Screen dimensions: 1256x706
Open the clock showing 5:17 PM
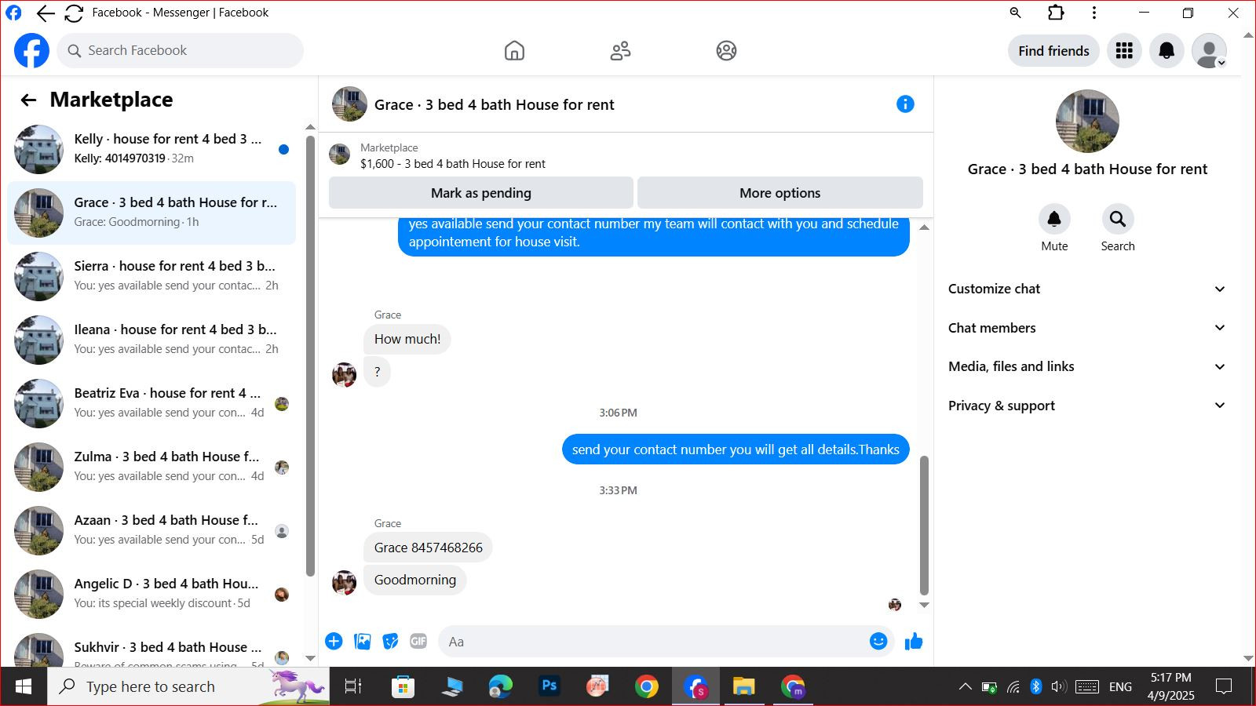[x=1170, y=686]
